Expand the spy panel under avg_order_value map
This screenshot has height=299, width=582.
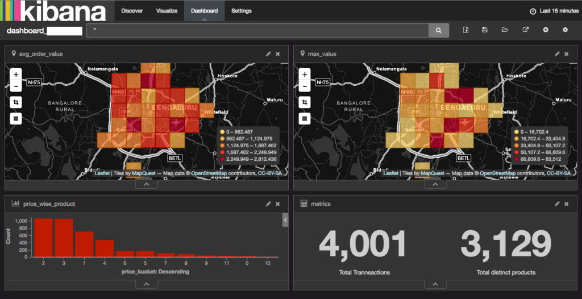point(147,184)
